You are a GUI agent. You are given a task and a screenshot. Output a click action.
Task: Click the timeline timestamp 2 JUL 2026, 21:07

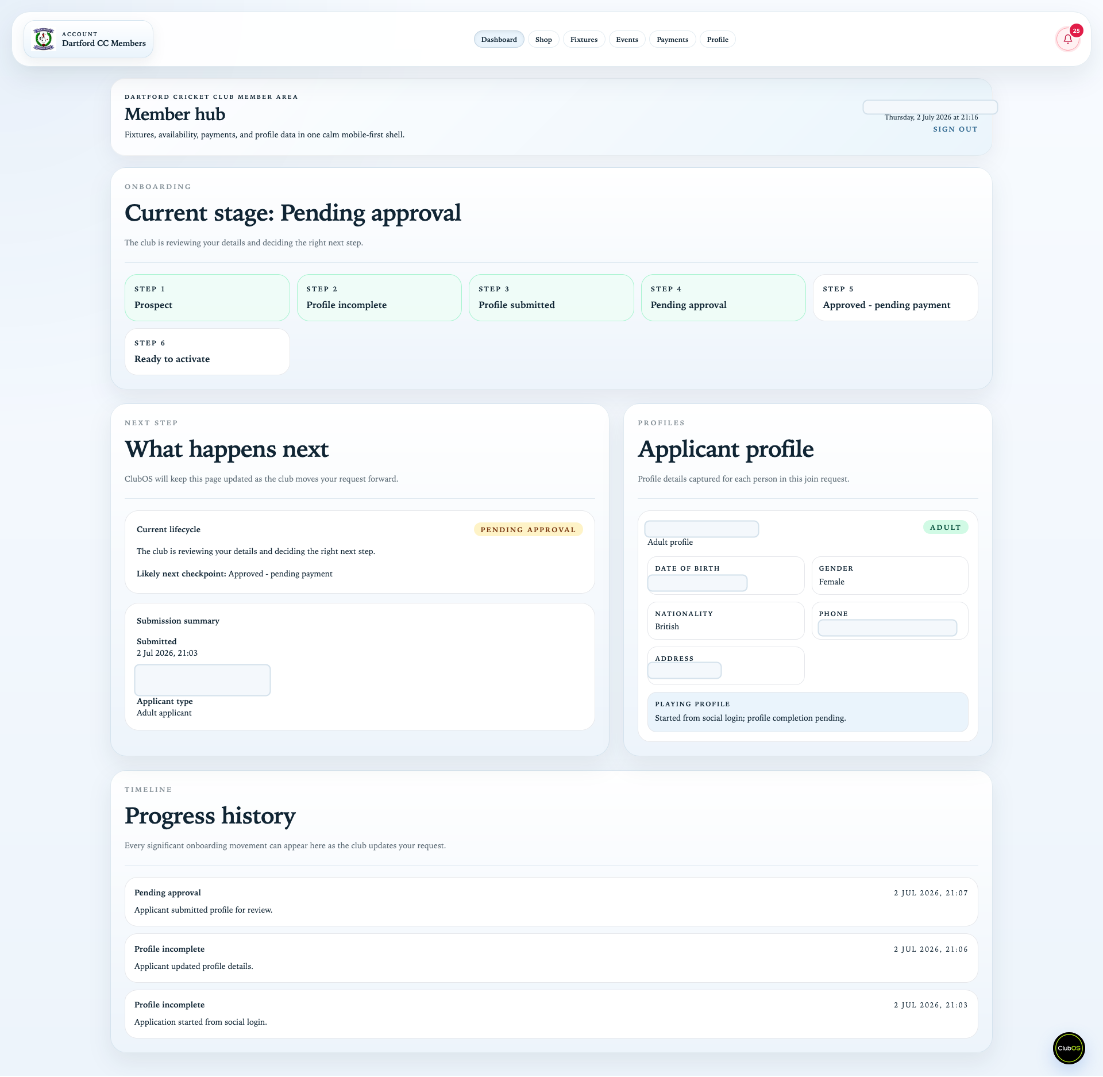tap(931, 893)
